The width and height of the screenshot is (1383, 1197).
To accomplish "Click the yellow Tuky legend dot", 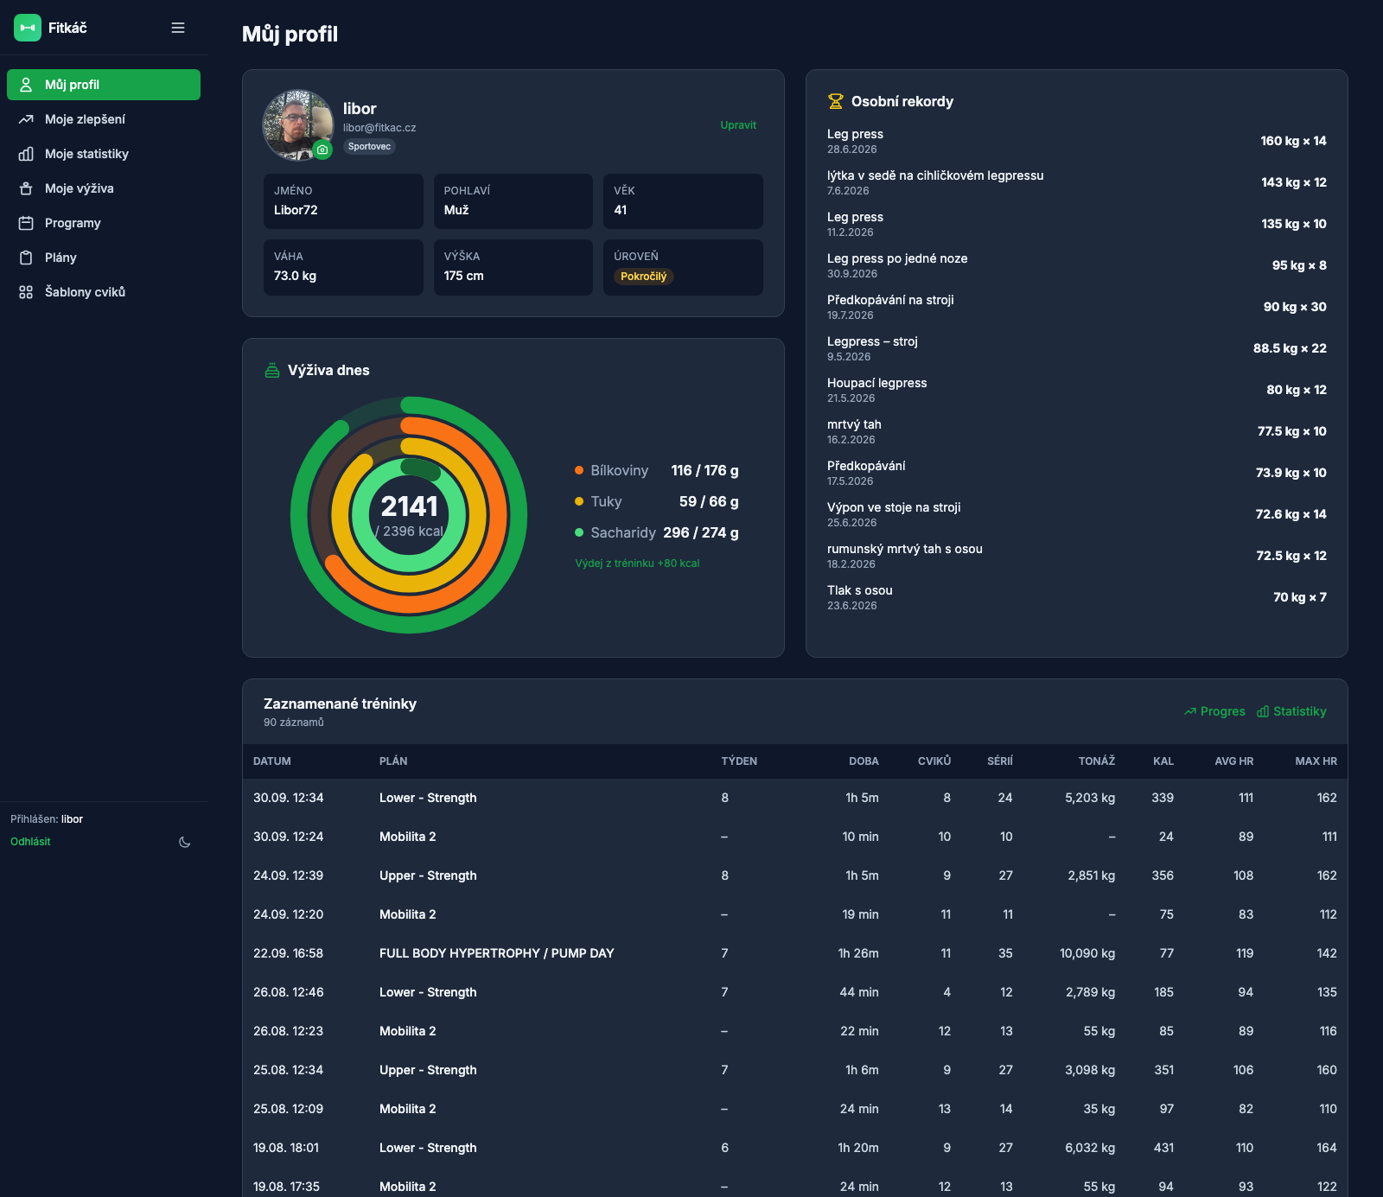I will pyautogui.click(x=579, y=501).
